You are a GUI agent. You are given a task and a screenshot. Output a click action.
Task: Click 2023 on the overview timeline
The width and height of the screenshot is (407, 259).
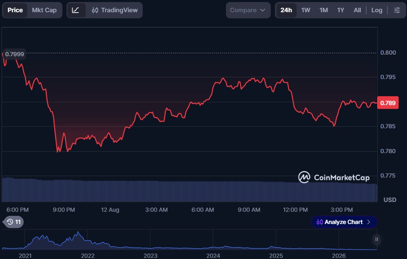pyautogui.click(x=150, y=256)
